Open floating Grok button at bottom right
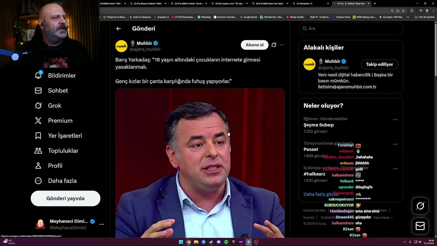 [x=420, y=206]
